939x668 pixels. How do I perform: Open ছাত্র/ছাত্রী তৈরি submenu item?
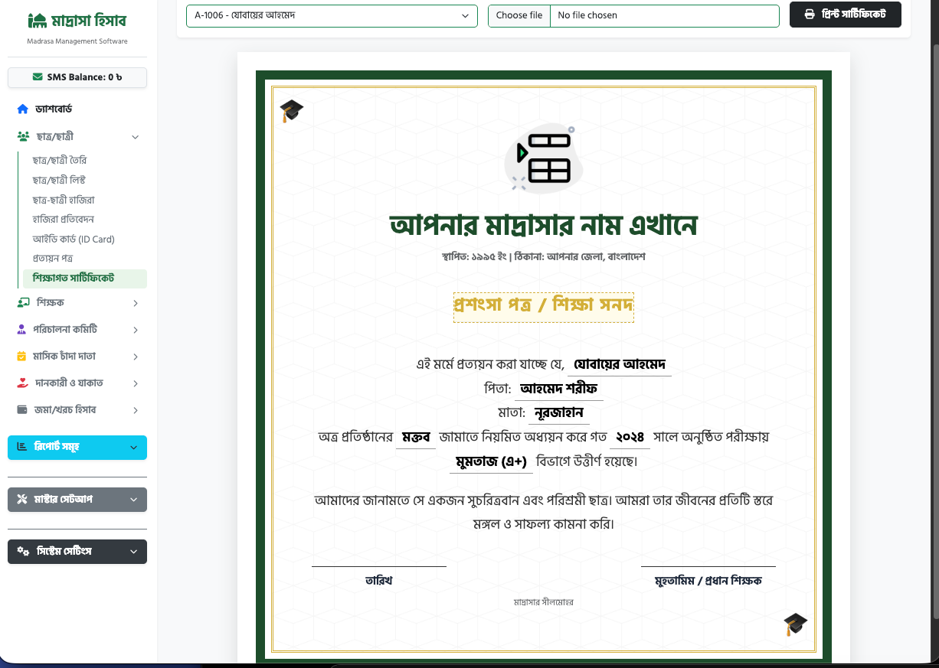coord(60,161)
